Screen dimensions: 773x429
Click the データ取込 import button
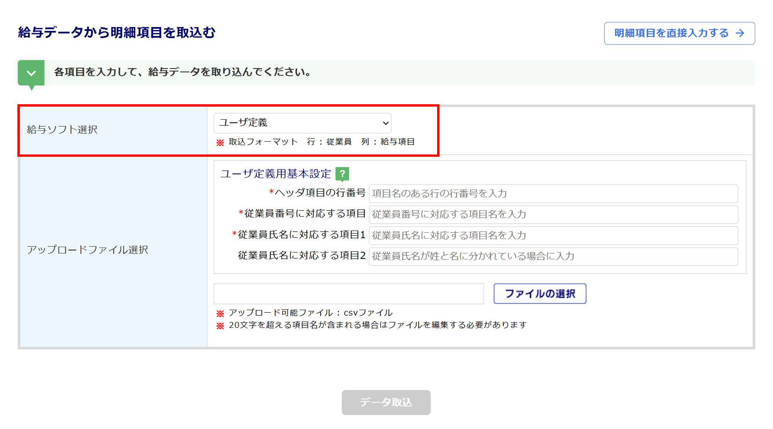[386, 402]
